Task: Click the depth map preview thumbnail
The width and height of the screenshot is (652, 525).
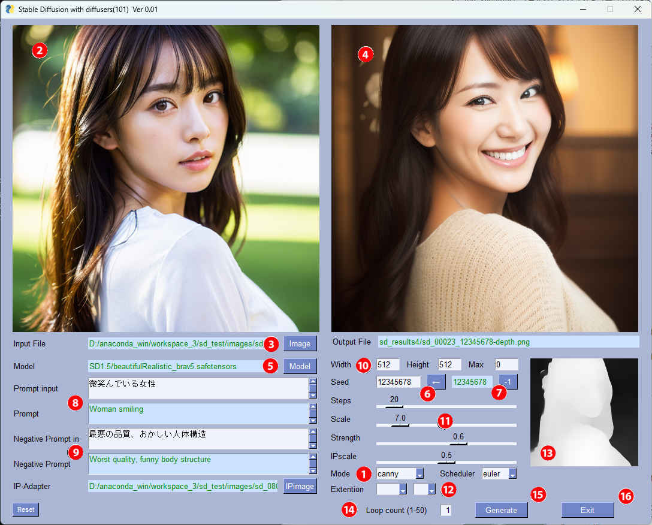Action: click(x=584, y=412)
